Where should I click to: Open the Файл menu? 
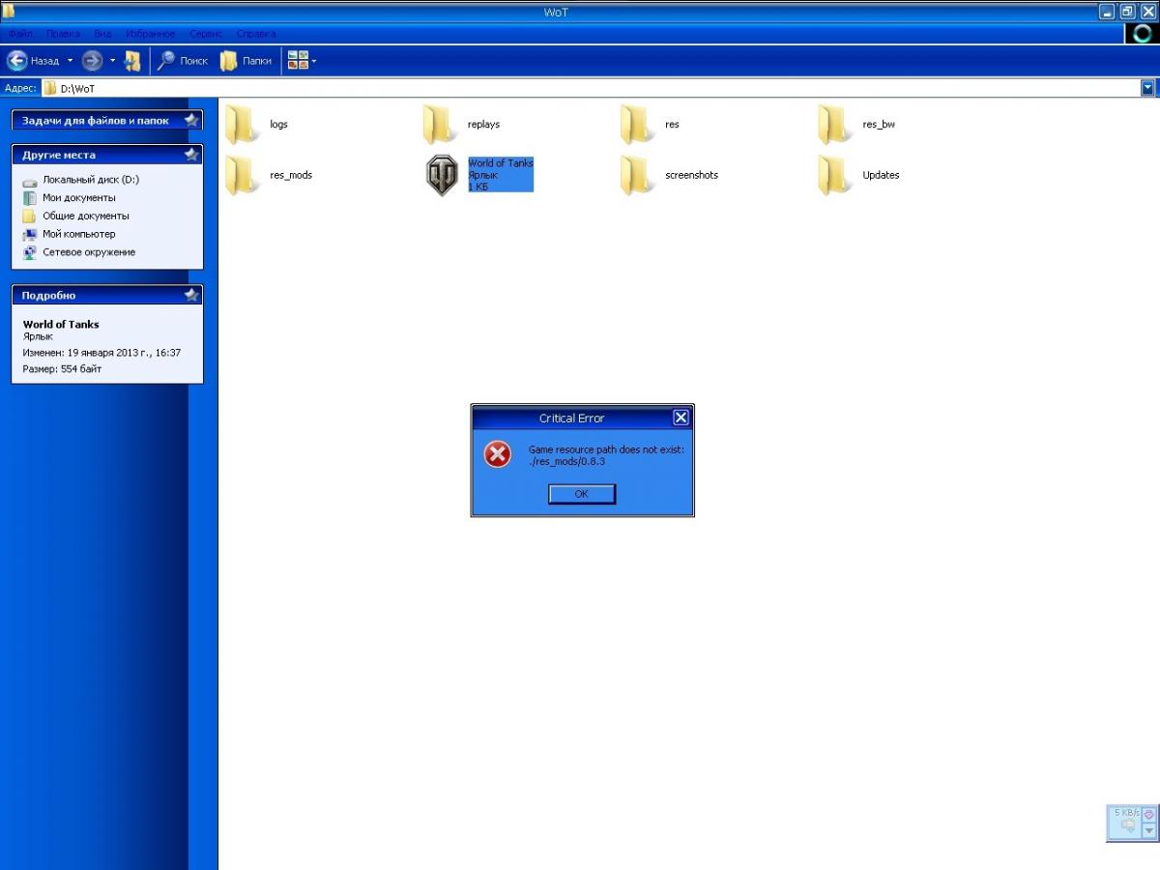pos(20,34)
